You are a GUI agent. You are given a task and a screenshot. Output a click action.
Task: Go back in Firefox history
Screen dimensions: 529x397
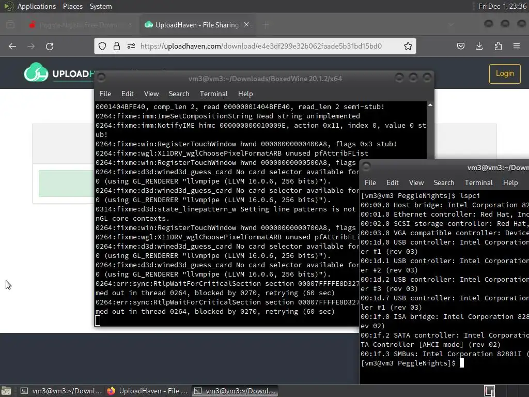tap(12, 46)
